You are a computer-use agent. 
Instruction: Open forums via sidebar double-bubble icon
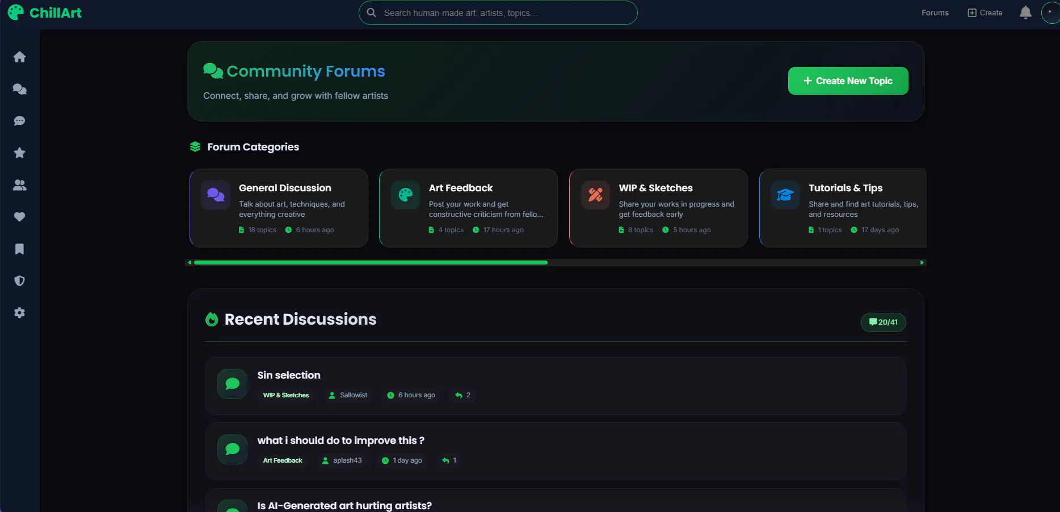tap(20, 89)
